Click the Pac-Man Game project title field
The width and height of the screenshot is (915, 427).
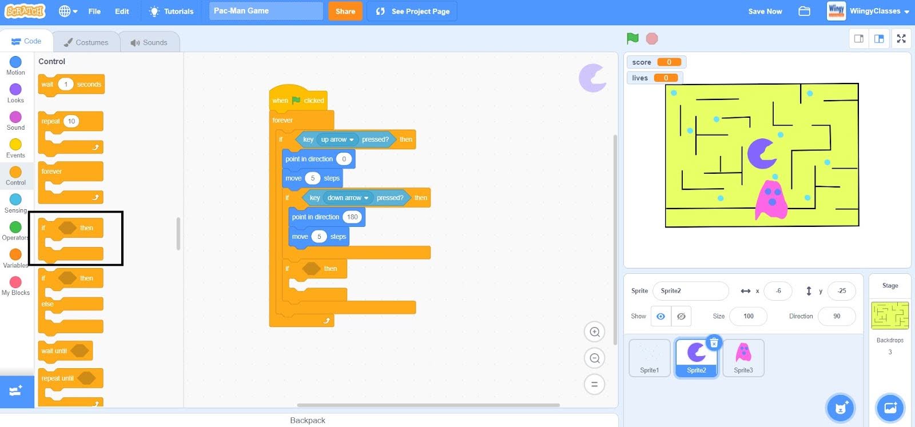coord(266,11)
